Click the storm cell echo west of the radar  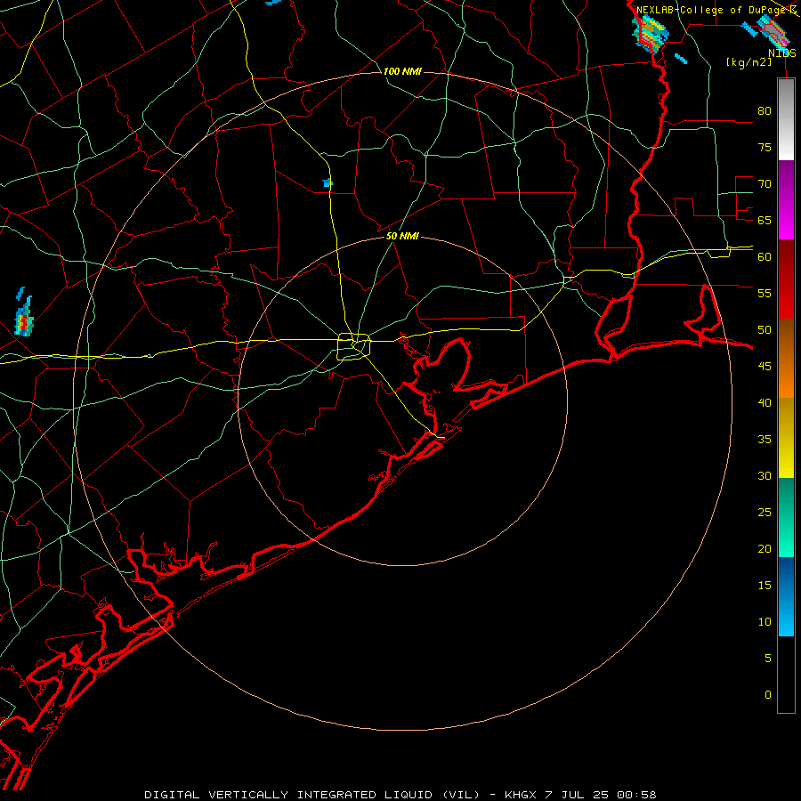23,316
